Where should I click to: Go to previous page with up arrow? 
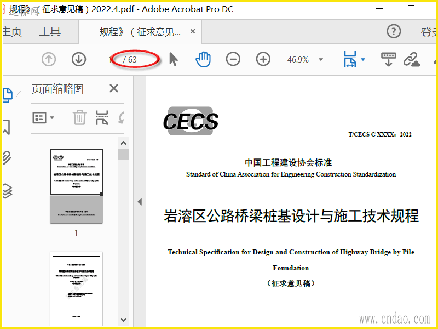(49, 59)
